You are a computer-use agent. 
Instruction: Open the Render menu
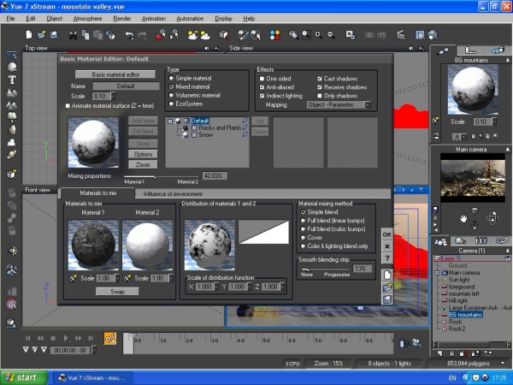[122, 18]
